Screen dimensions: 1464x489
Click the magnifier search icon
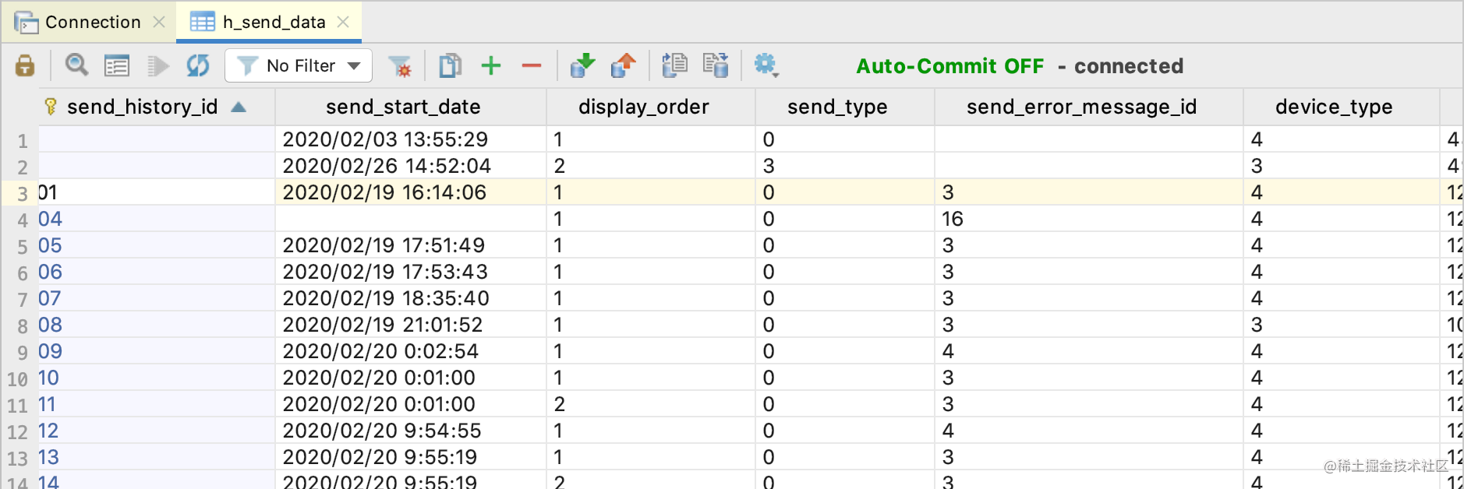click(x=76, y=65)
